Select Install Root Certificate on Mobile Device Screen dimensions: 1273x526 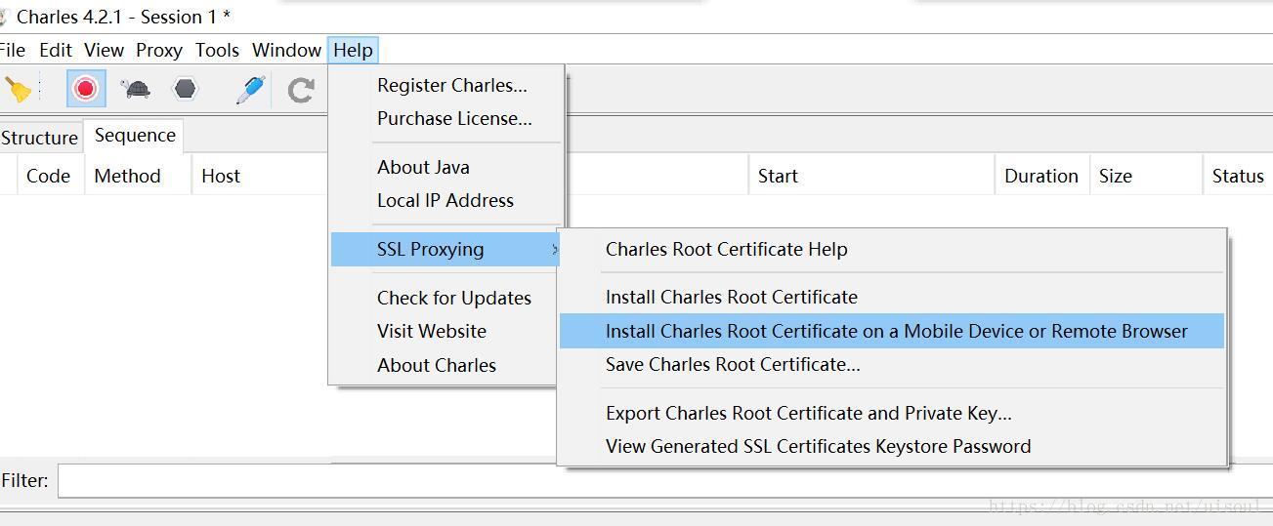coord(891,331)
